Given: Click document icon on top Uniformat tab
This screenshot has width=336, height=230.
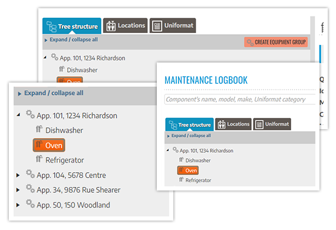Looking at the screenshot, I should point(157,26).
